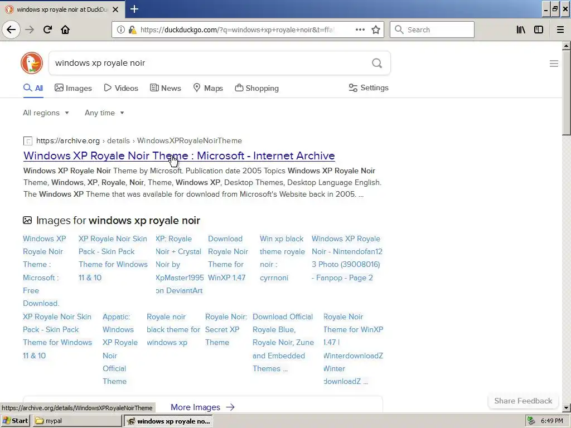The image size is (571, 428).
Task: Click the Share Feedback button
Action: tap(523, 401)
